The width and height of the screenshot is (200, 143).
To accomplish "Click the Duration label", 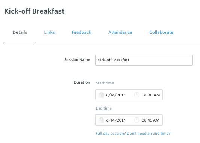I will (x=82, y=82).
